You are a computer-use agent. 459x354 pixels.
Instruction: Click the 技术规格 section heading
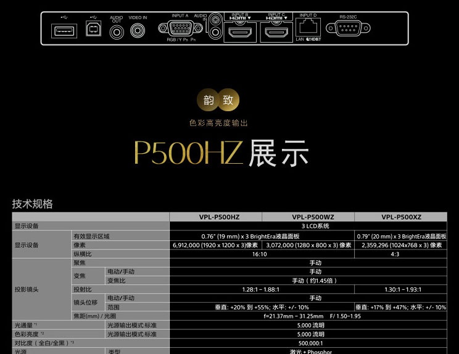[x=33, y=204]
